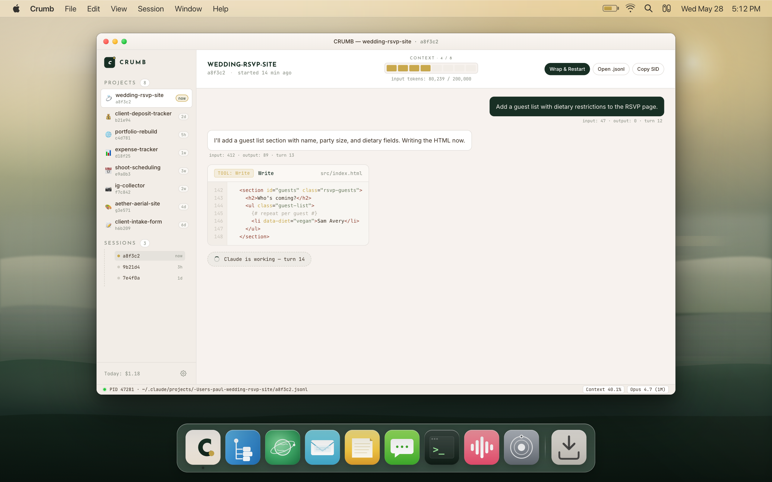
Task: Click the Projects count badge '8'
Action: (144, 83)
